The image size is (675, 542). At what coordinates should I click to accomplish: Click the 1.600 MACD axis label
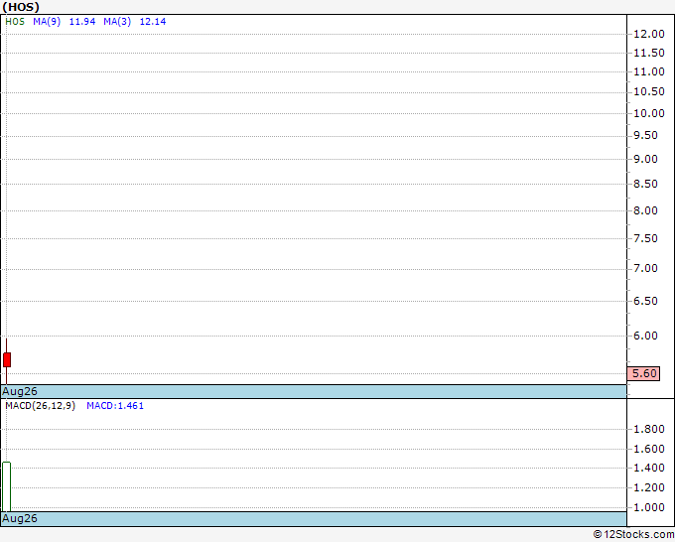click(x=649, y=449)
